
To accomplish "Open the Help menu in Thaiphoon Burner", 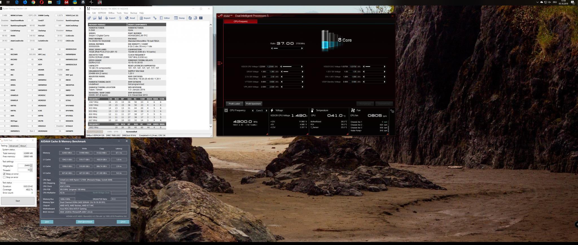I will point(141,13).
